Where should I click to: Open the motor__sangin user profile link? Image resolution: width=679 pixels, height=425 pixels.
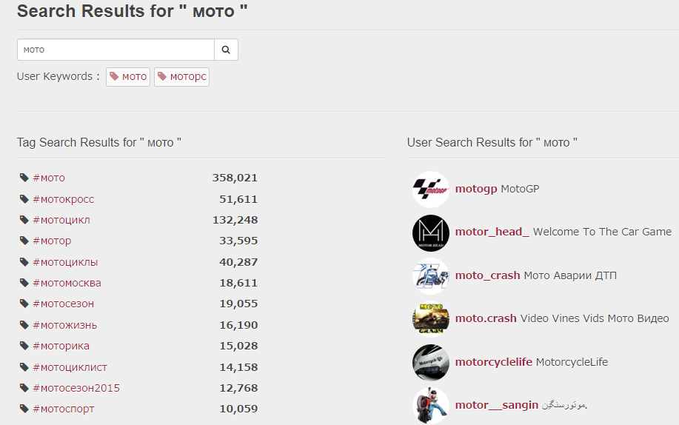pos(496,405)
